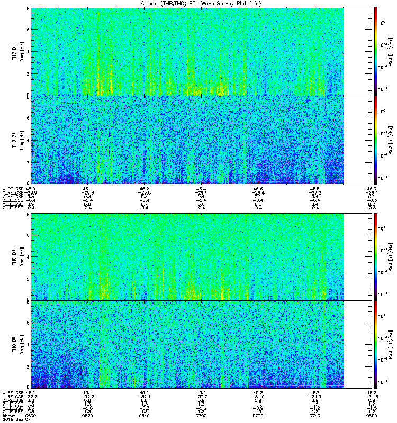The image size is (397, 423).
Task: Click the color bar beside THB B∥ panel
Action: point(376,140)
